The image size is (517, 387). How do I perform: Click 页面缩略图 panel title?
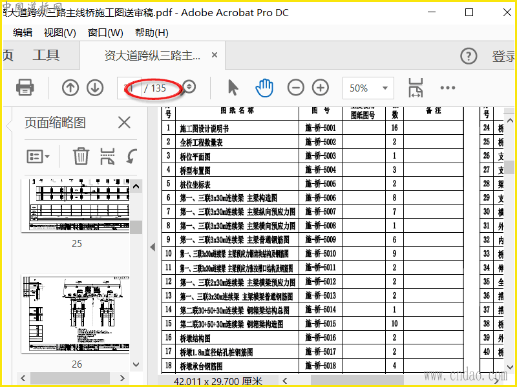pyautogui.click(x=55, y=123)
